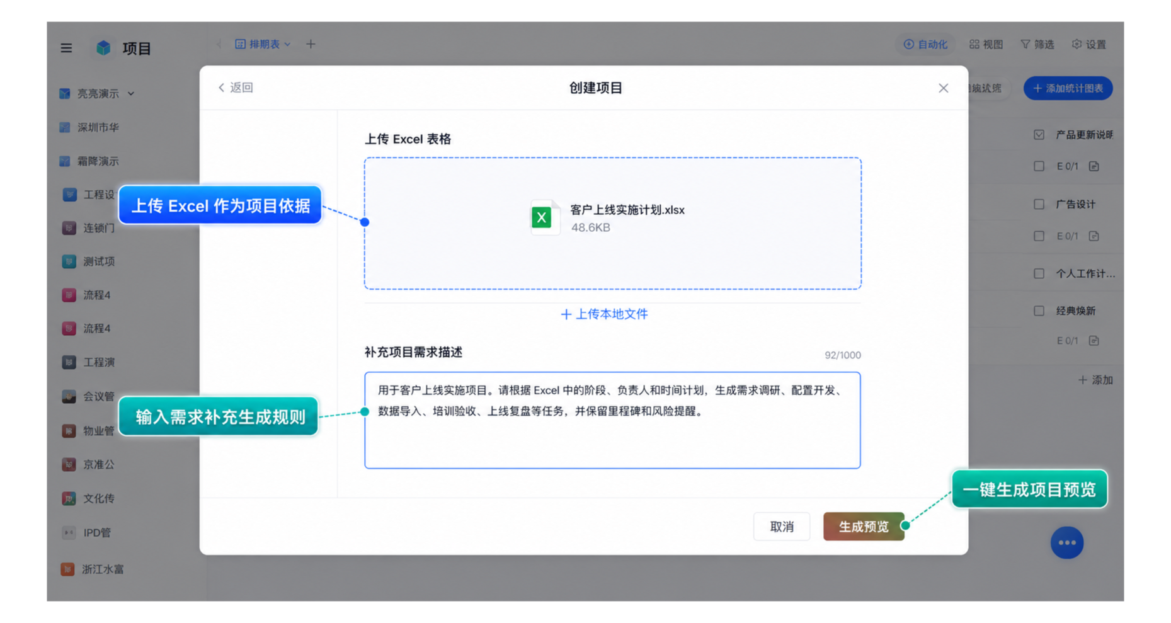The width and height of the screenshot is (1171, 623).
Task: Open the 文化传 project icon
Action: pyautogui.click(x=69, y=498)
